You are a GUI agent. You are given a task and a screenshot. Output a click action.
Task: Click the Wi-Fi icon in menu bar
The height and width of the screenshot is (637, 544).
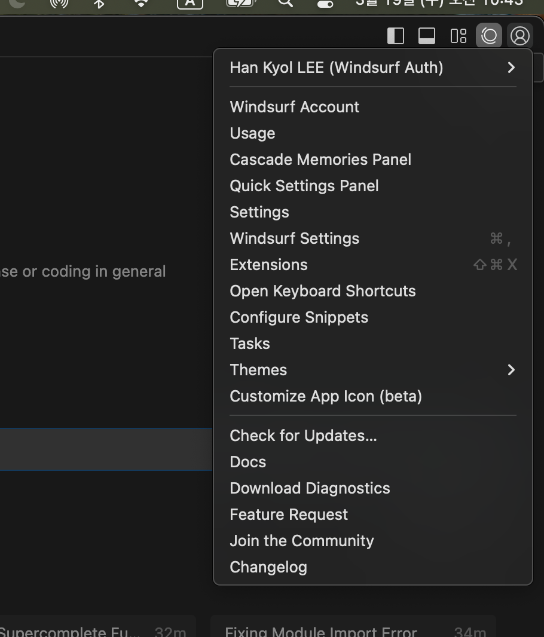[141, 3]
